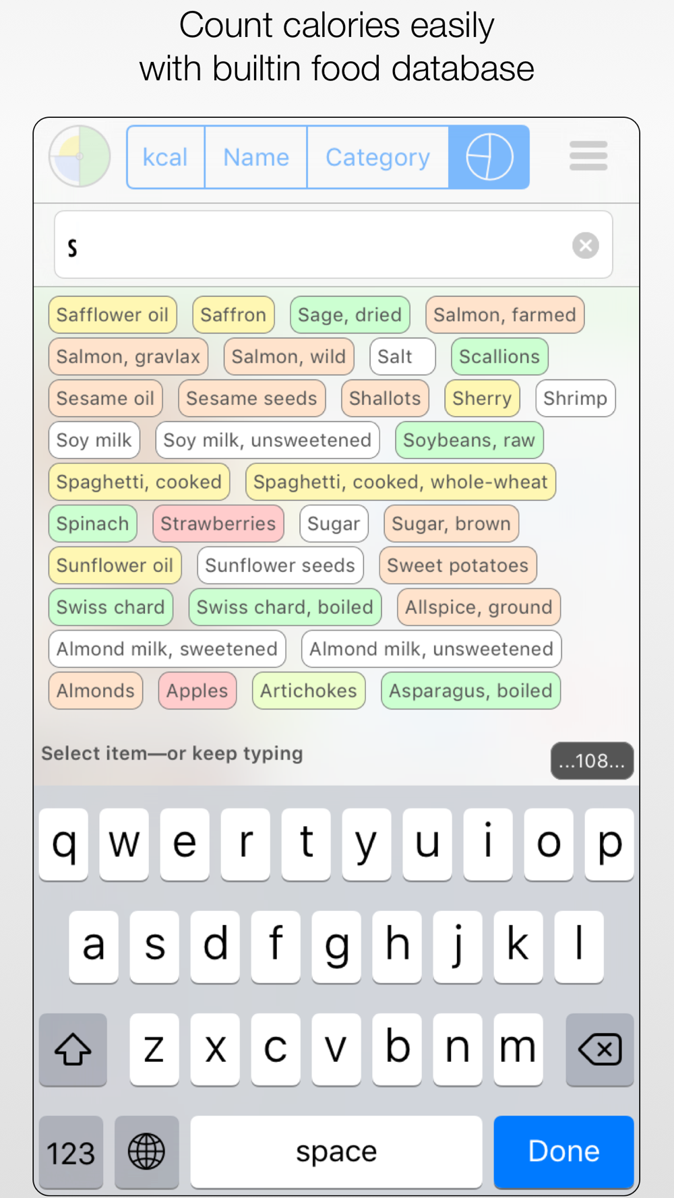Tap the pie chart logo icon
674x1198 pixels.
pos(80,156)
